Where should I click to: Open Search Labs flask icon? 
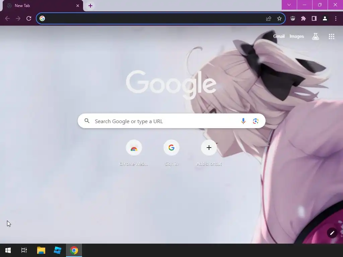[x=316, y=36]
